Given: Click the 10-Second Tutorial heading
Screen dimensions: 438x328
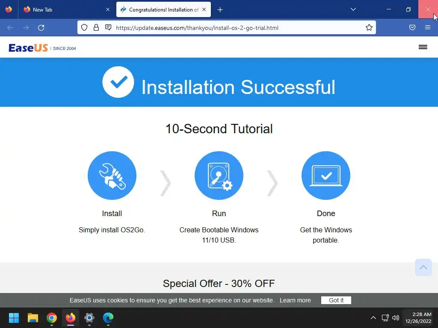Looking at the screenshot, I should tap(219, 129).
